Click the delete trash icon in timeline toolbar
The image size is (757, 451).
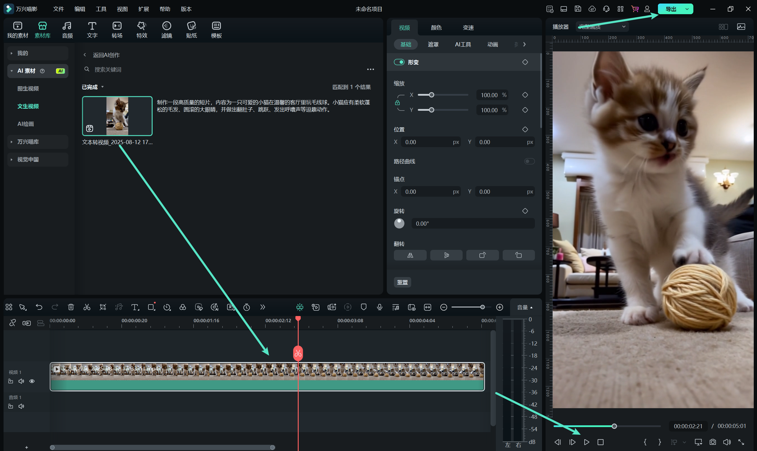coord(71,307)
